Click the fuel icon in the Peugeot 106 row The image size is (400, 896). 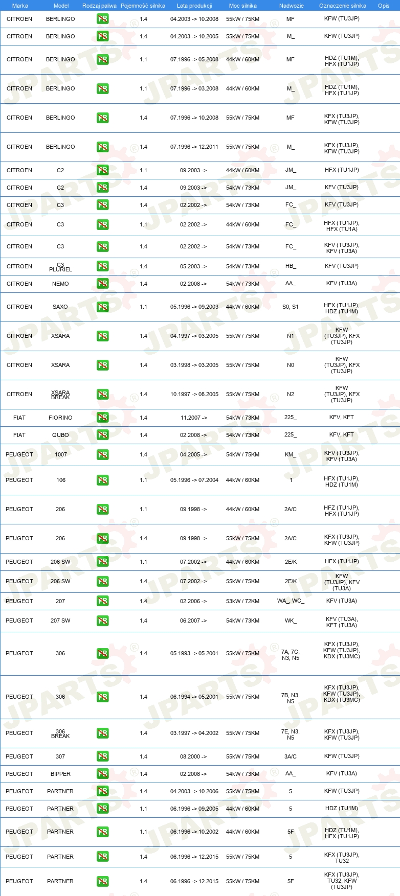[x=102, y=480]
